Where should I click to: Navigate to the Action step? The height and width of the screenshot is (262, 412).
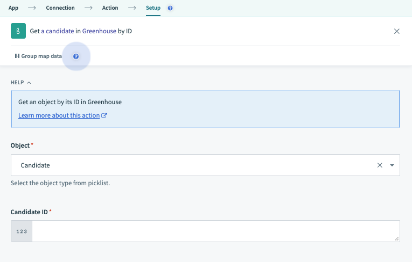coord(110,8)
